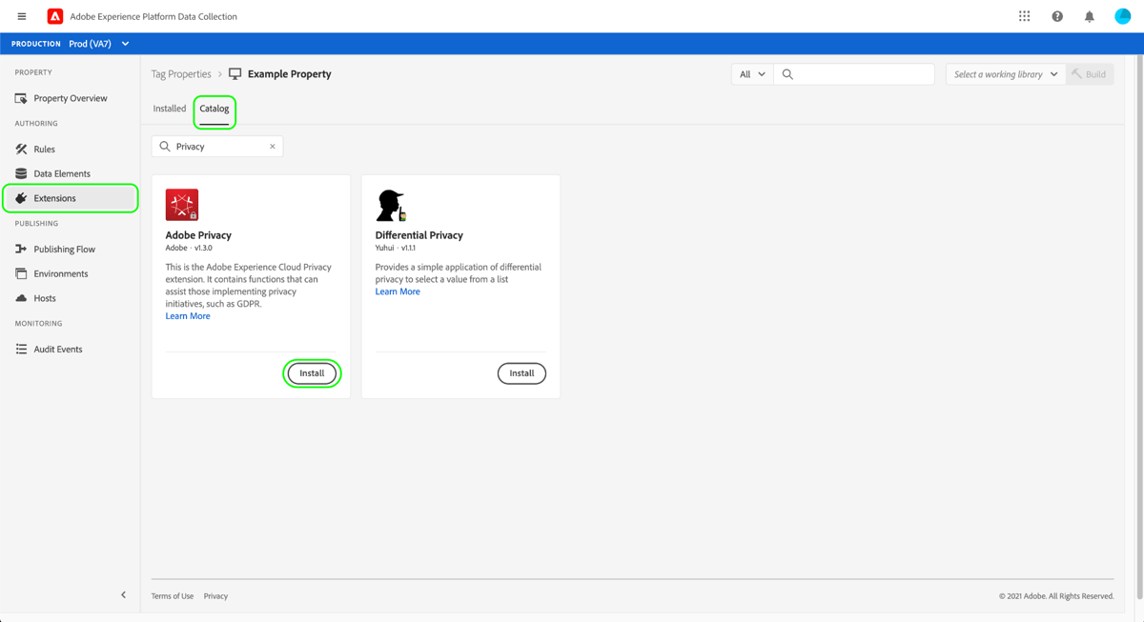Select the Catalog tab
The height and width of the screenshot is (622, 1144).
[x=214, y=109]
